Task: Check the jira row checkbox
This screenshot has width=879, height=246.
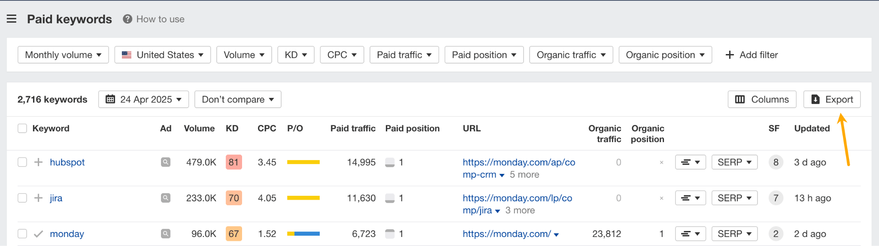Action: (x=22, y=197)
